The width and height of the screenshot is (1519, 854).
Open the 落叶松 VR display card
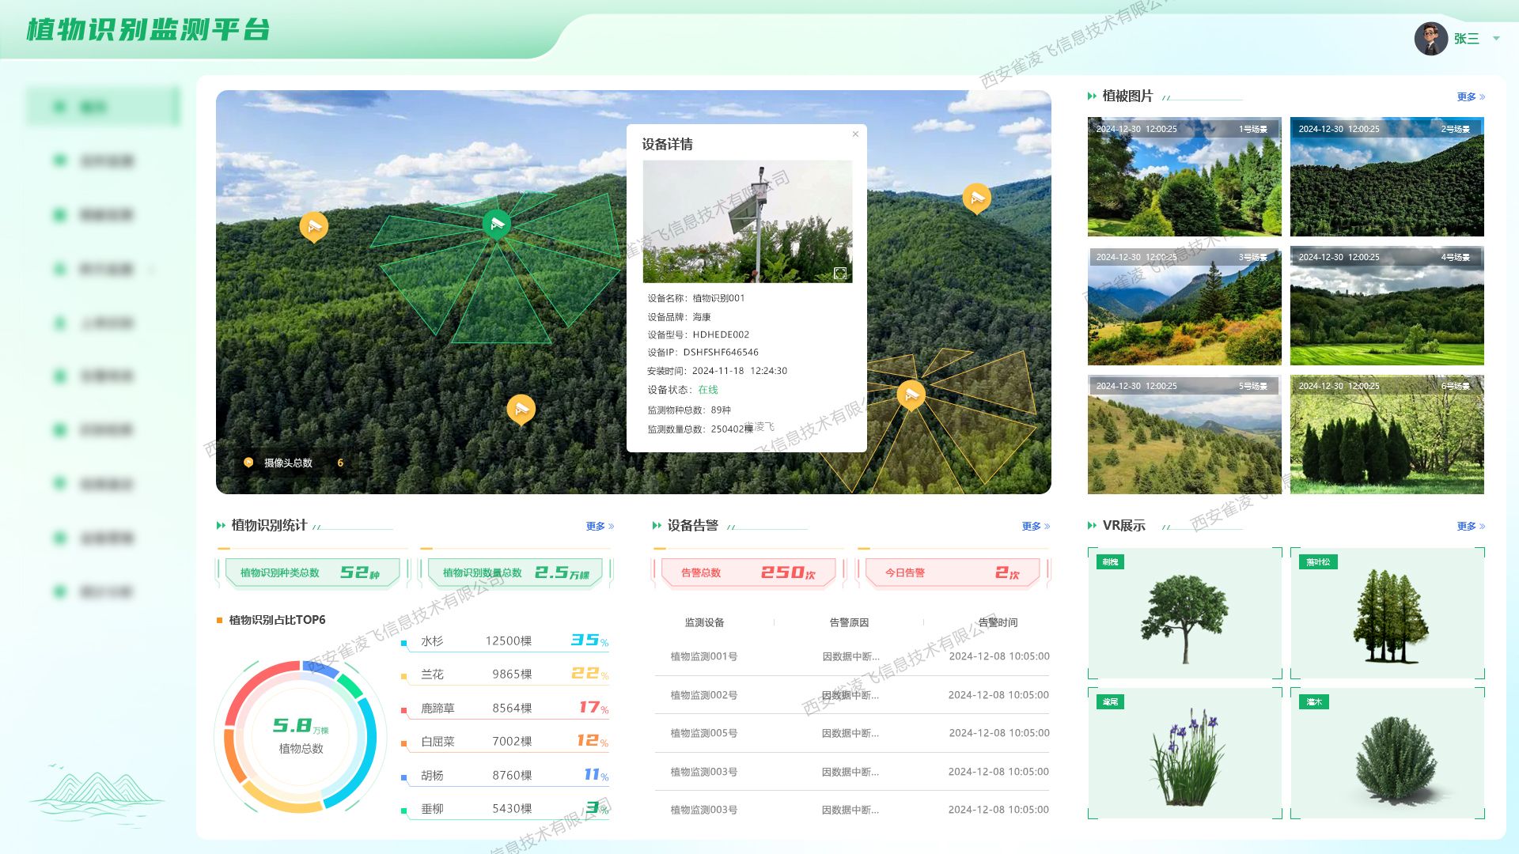(1387, 613)
